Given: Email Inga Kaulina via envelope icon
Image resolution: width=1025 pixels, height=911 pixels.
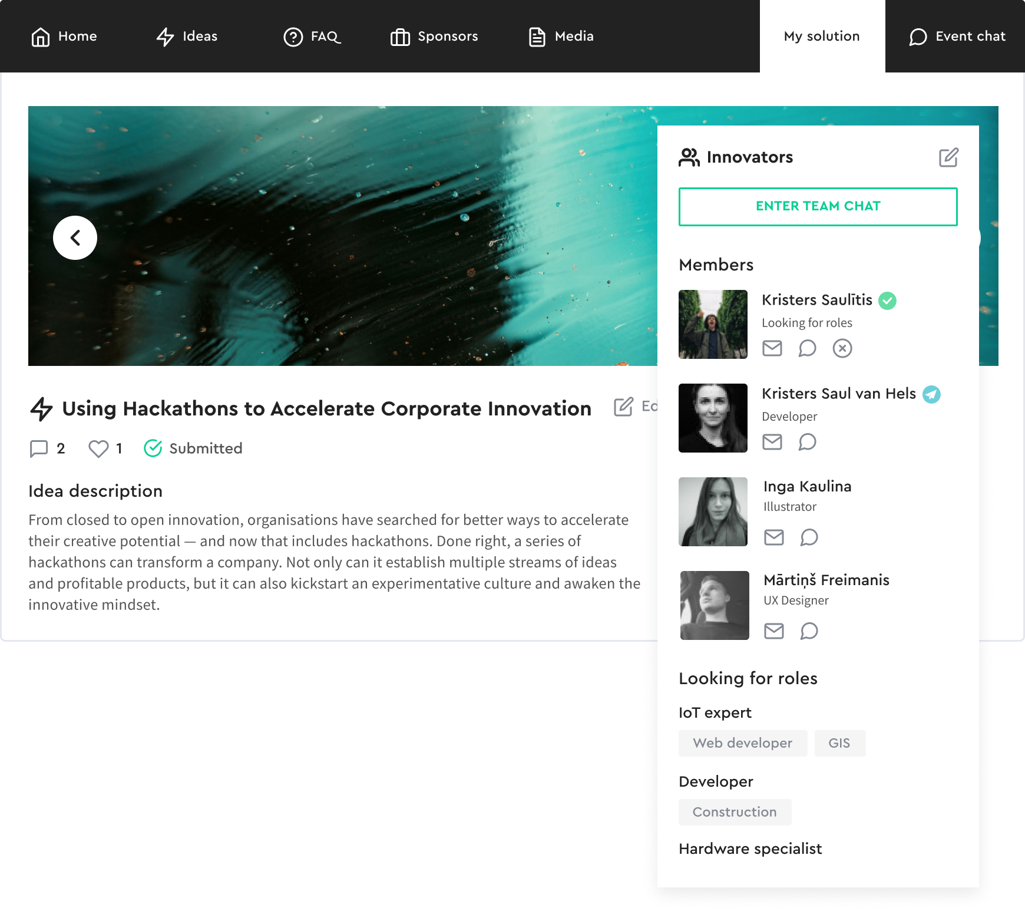Looking at the screenshot, I should (x=773, y=537).
